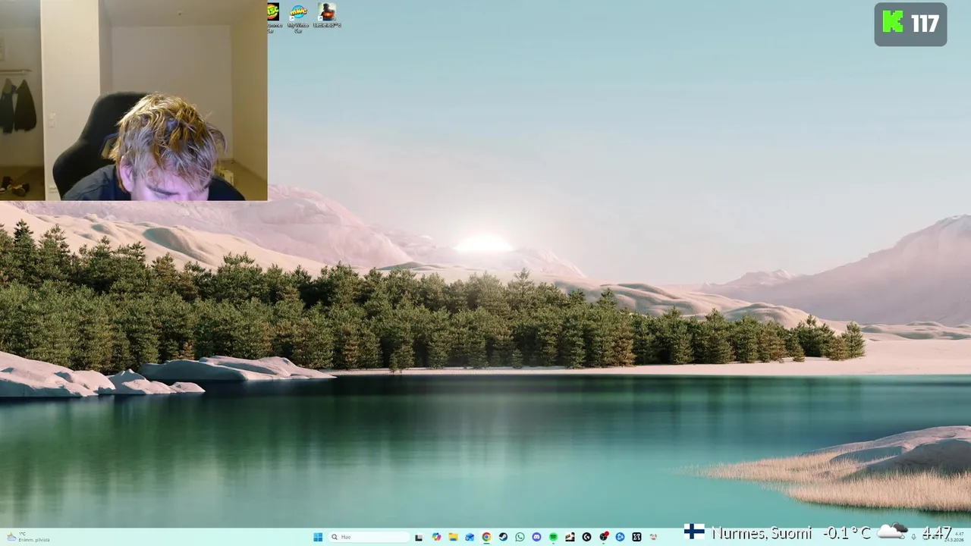Click the -0.1 °C temperature overlay
Screen dimensions: 971x546
(847, 533)
